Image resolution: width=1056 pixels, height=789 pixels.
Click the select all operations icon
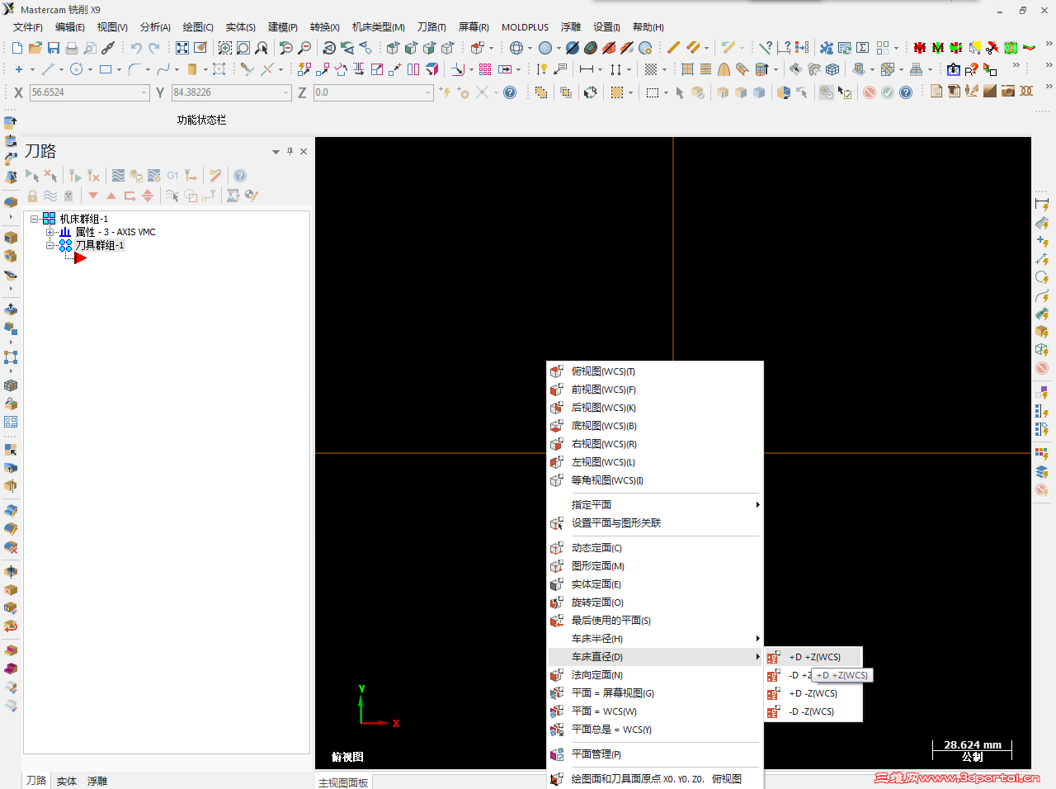32,176
